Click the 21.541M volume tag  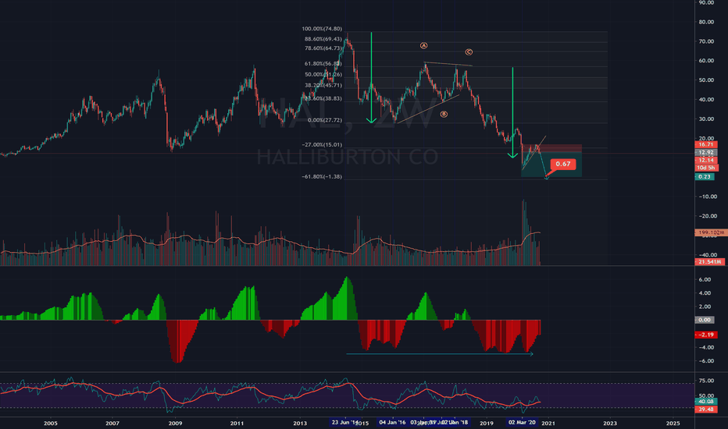point(709,262)
